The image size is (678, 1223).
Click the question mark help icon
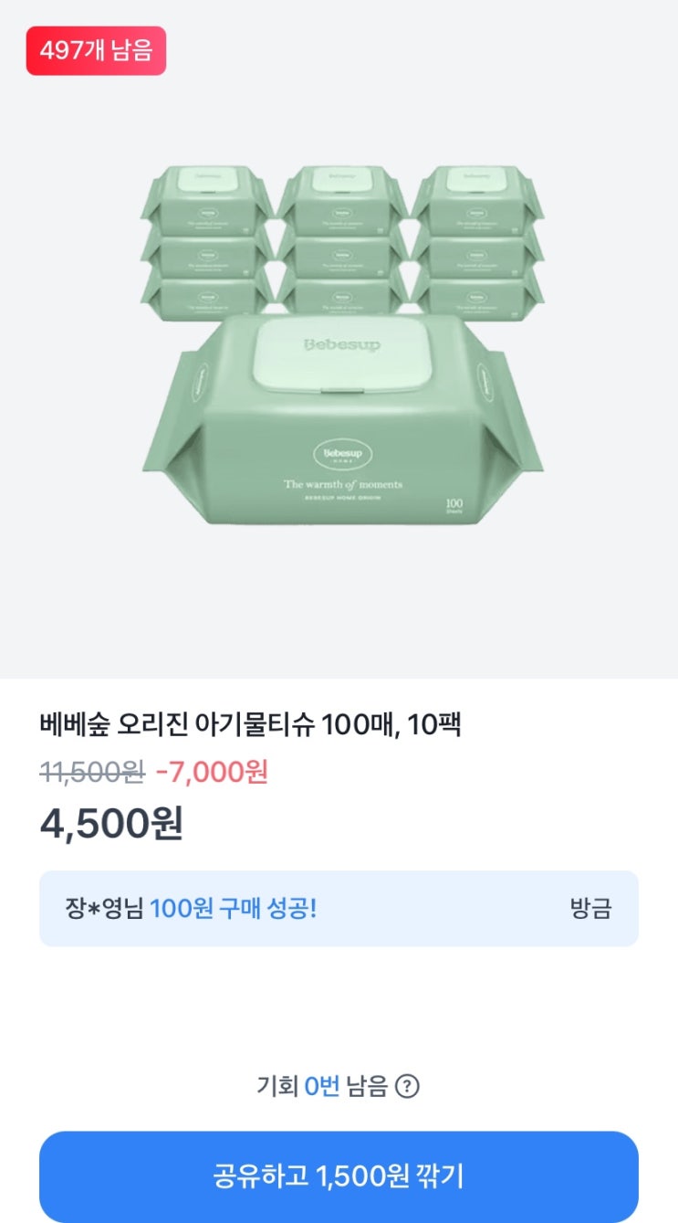pyautogui.click(x=407, y=1087)
